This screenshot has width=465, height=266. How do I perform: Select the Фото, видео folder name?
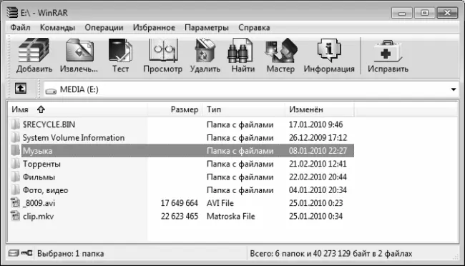pos(45,190)
